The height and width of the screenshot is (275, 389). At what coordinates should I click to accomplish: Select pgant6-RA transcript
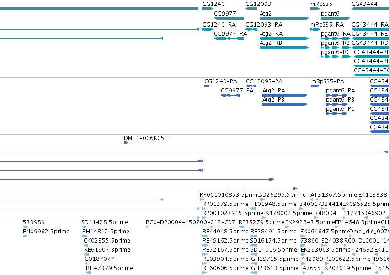click(x=336, y=38)
